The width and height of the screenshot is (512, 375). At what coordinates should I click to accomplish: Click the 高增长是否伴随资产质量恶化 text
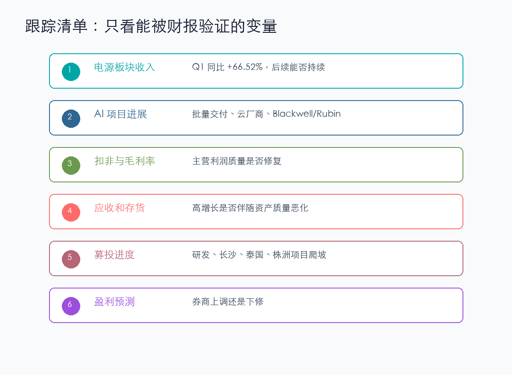pyautogui.click(x=250, y=208)
